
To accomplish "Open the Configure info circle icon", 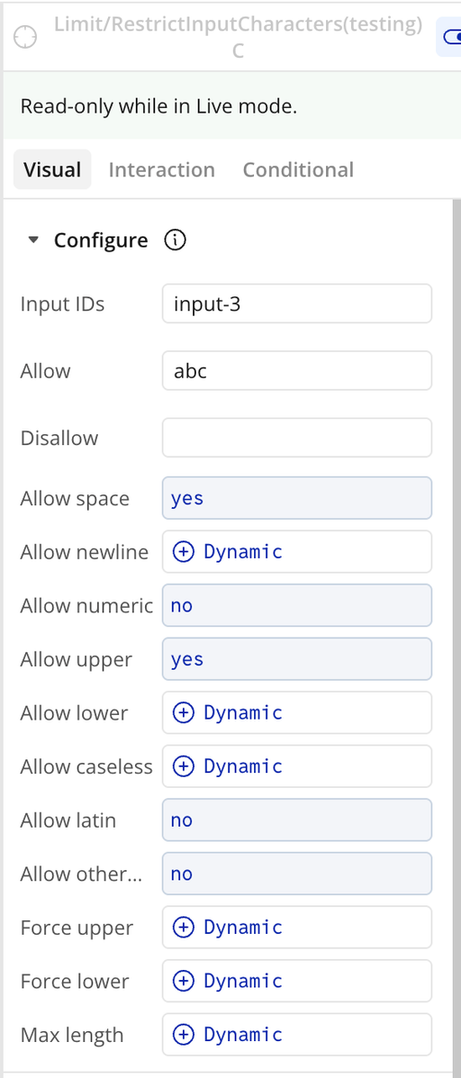I will pyautogui.click(x=176, y=240).
